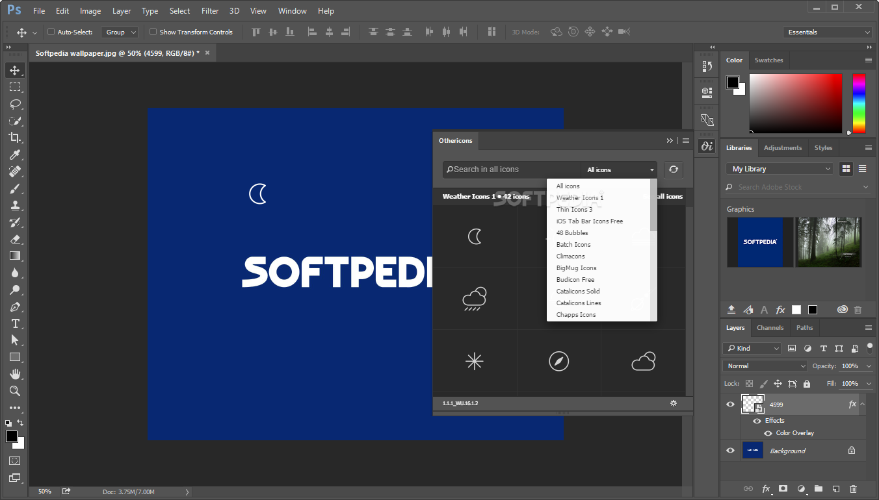Viewport: 879px width, 500px height.
Task: Enable Show Transform Controls checkbox
Action: pyautogui.click(x=153, y=32)
